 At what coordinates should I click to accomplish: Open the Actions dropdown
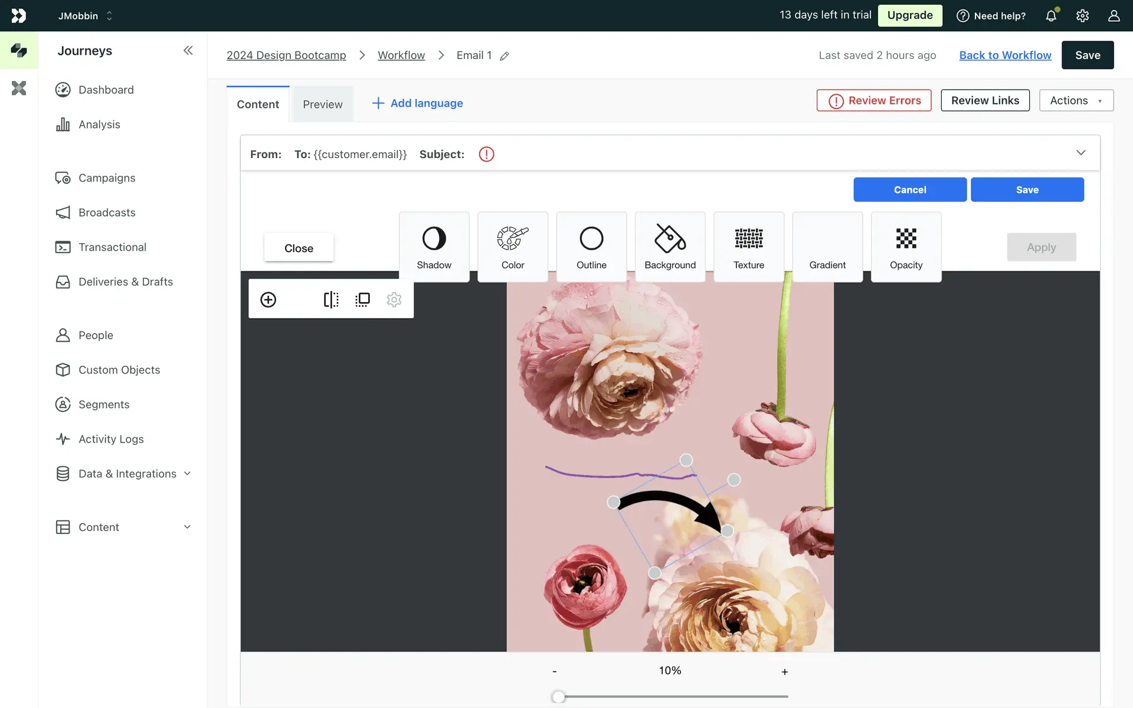pos(1076,100)
